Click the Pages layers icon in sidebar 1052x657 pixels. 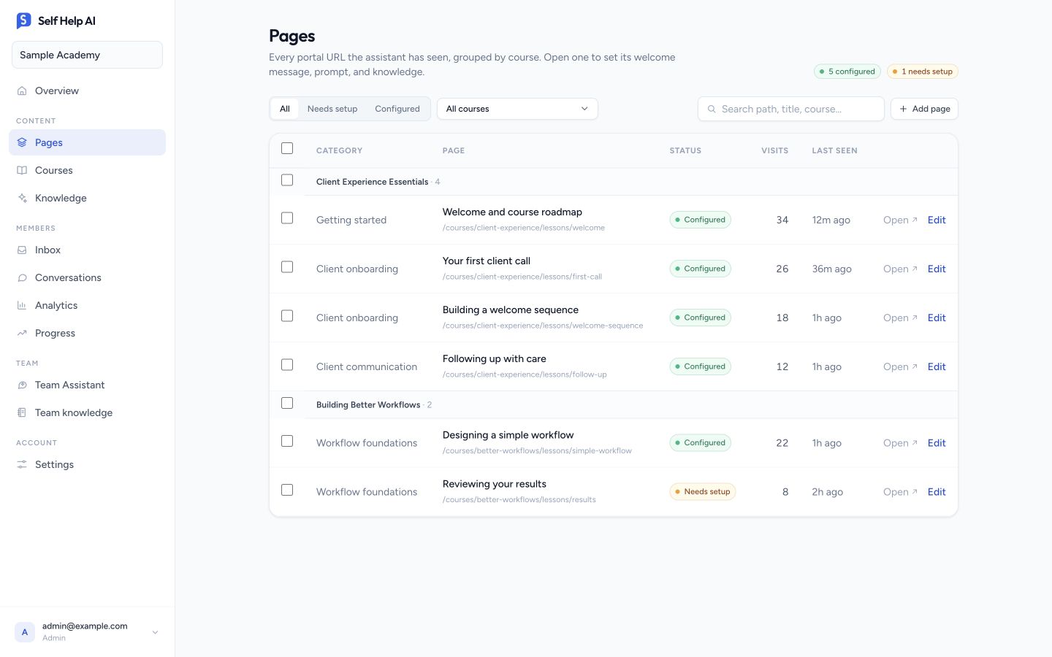point(22,143)
